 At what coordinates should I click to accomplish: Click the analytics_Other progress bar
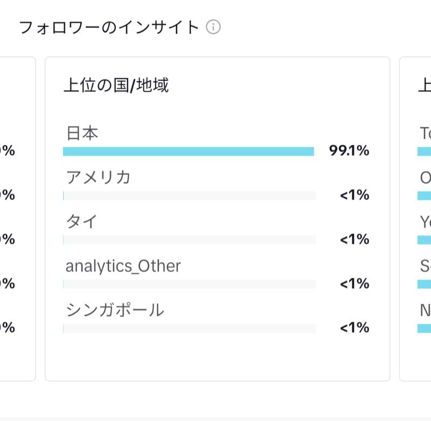click(190, 284)
